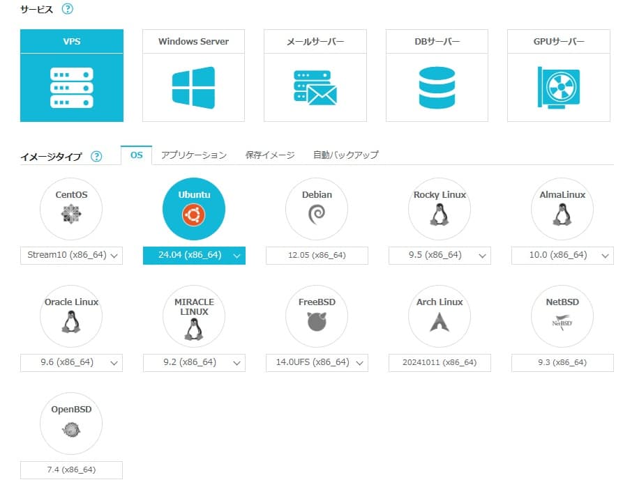Select the DB server (DBサーバー) database icon
This screenshot has width=623, height=489.
(x=437, y=88)
